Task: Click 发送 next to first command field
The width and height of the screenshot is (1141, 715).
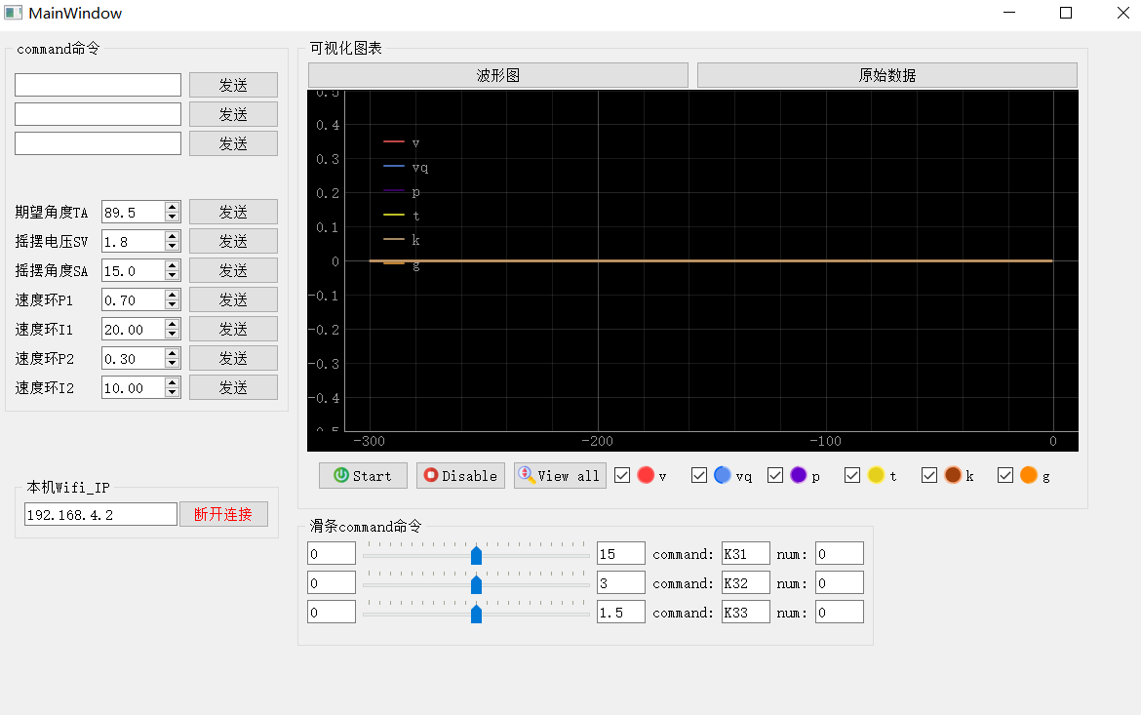Action: tap(234, 85)
